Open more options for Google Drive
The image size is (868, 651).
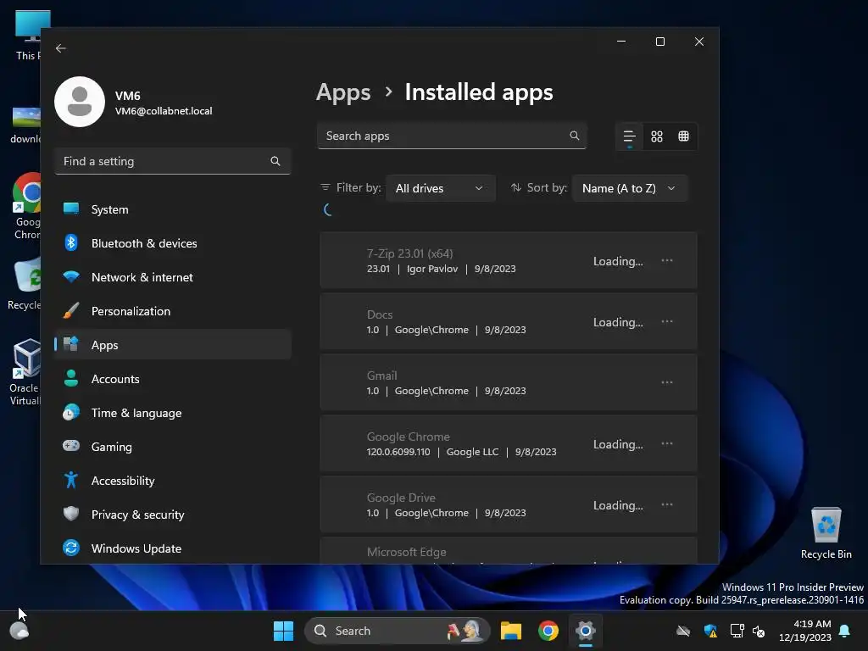pyautogui.click(x=667, y=504)
